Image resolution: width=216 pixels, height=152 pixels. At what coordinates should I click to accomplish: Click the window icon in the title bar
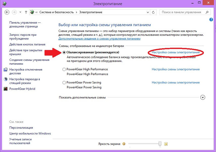point(4,4)
